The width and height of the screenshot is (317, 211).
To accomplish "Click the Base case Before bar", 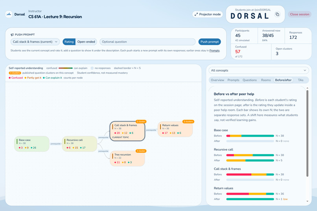I will (x=250, y=136).
